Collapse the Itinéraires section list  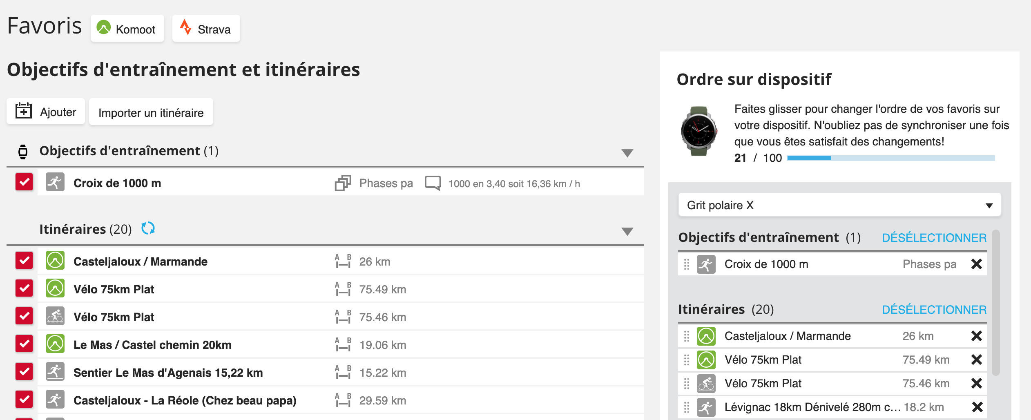(627, 231)
